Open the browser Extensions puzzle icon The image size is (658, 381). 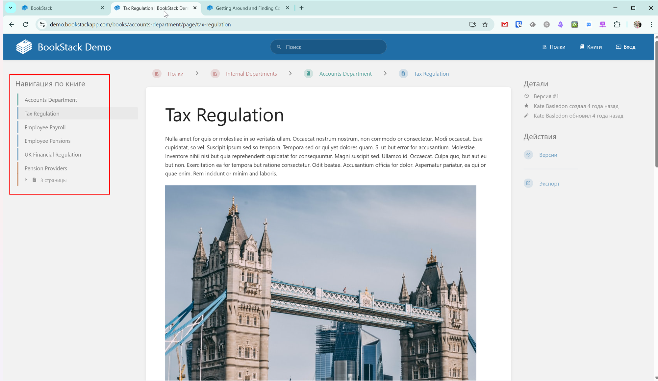click(x=617, y=24)
